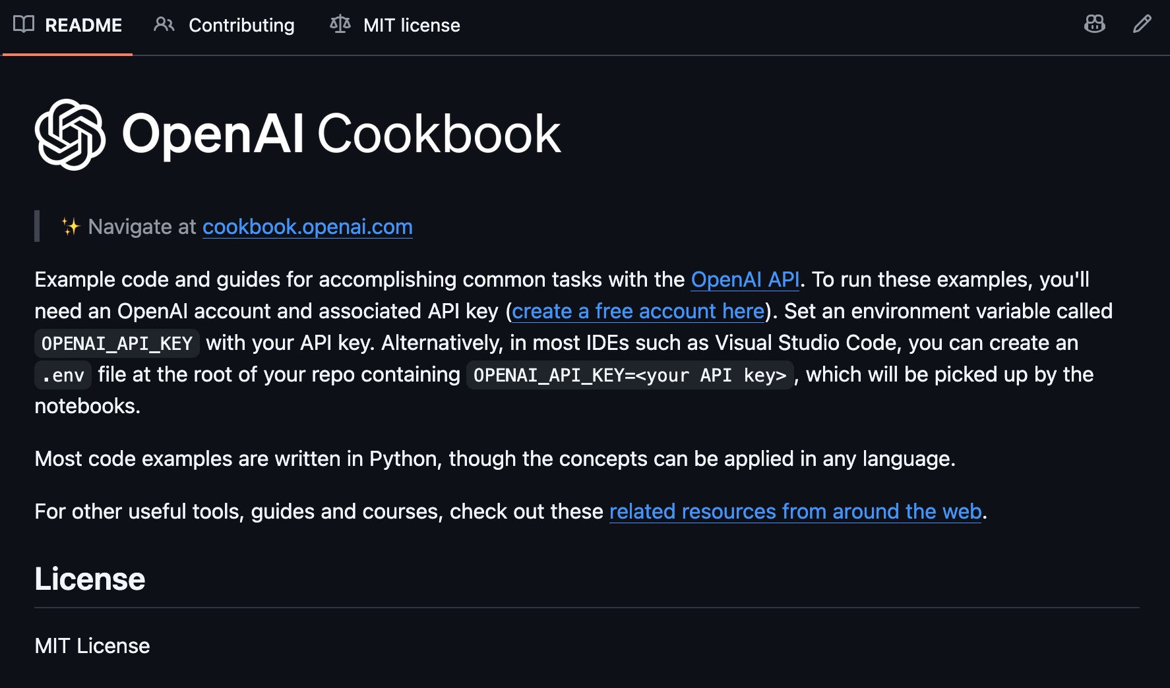This screenshot has width=1170, height=688.
Task: Open Copilot from the header icon
Action: (x=1095, y=24)
